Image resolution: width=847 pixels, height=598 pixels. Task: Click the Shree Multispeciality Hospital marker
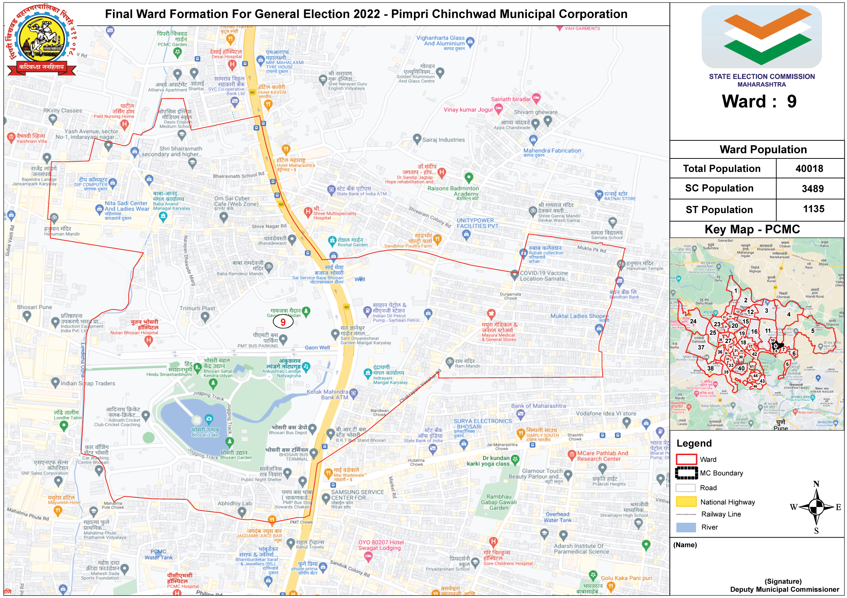tap(308, 212)
